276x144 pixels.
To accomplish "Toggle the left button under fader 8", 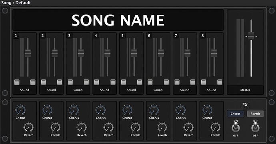I will [x=204, y=82].
